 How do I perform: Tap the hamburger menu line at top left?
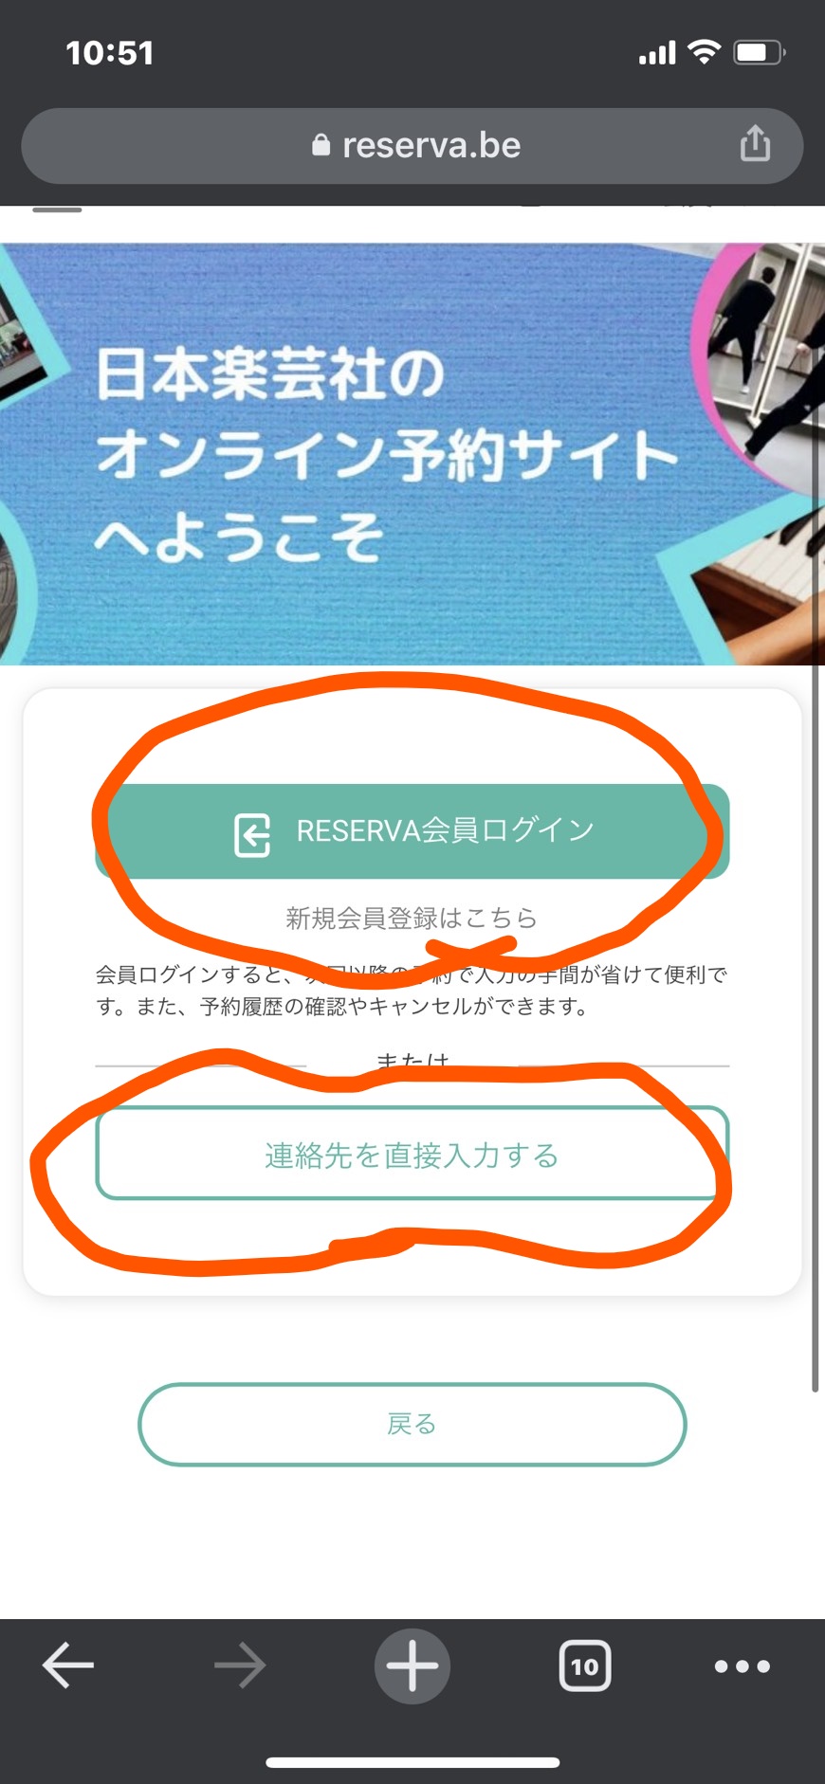(x=57, y=209)
